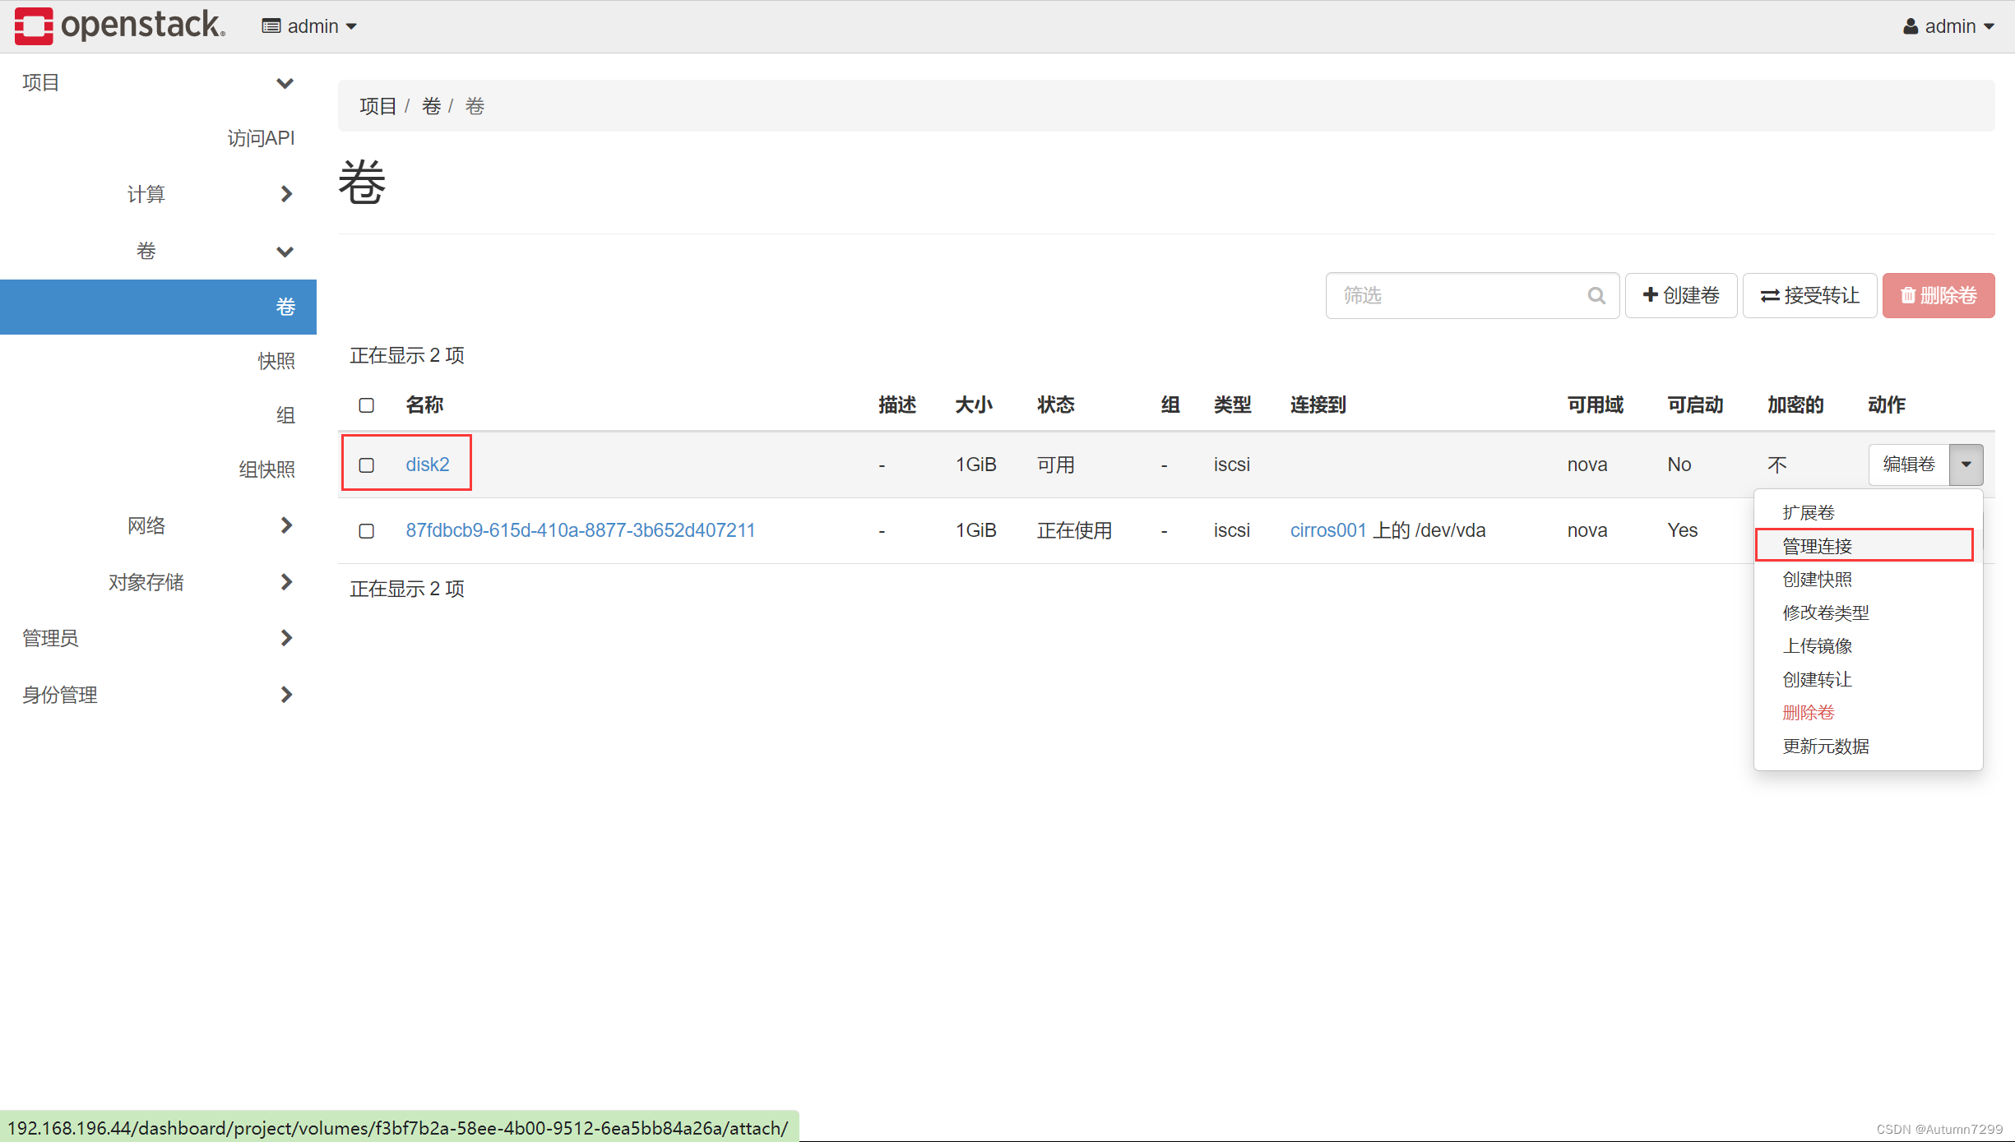Go to 组 in the sidebar
This screenshot has width=2015, height=1142.
pyautogui.click(x=285, y=415)
